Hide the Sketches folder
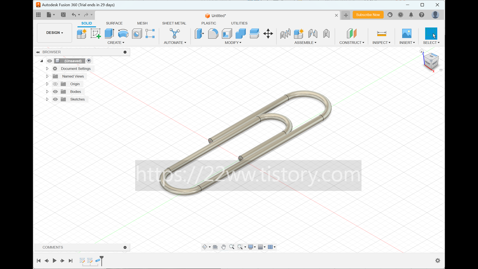This screenshot has height=269, width=478. point(55,99)
